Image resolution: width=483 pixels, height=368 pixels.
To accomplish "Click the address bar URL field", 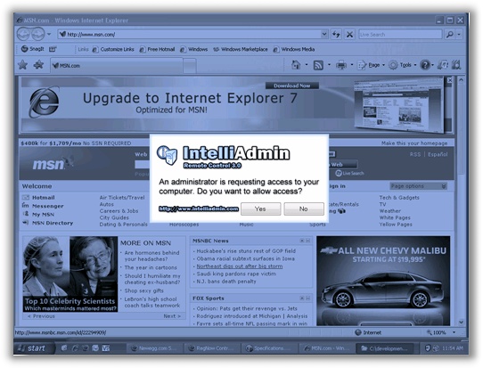I will coord(190,34).
